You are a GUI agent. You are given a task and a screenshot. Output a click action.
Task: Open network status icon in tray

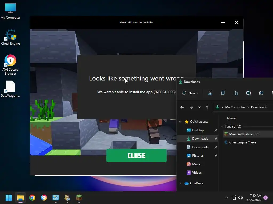click(234, 198)
